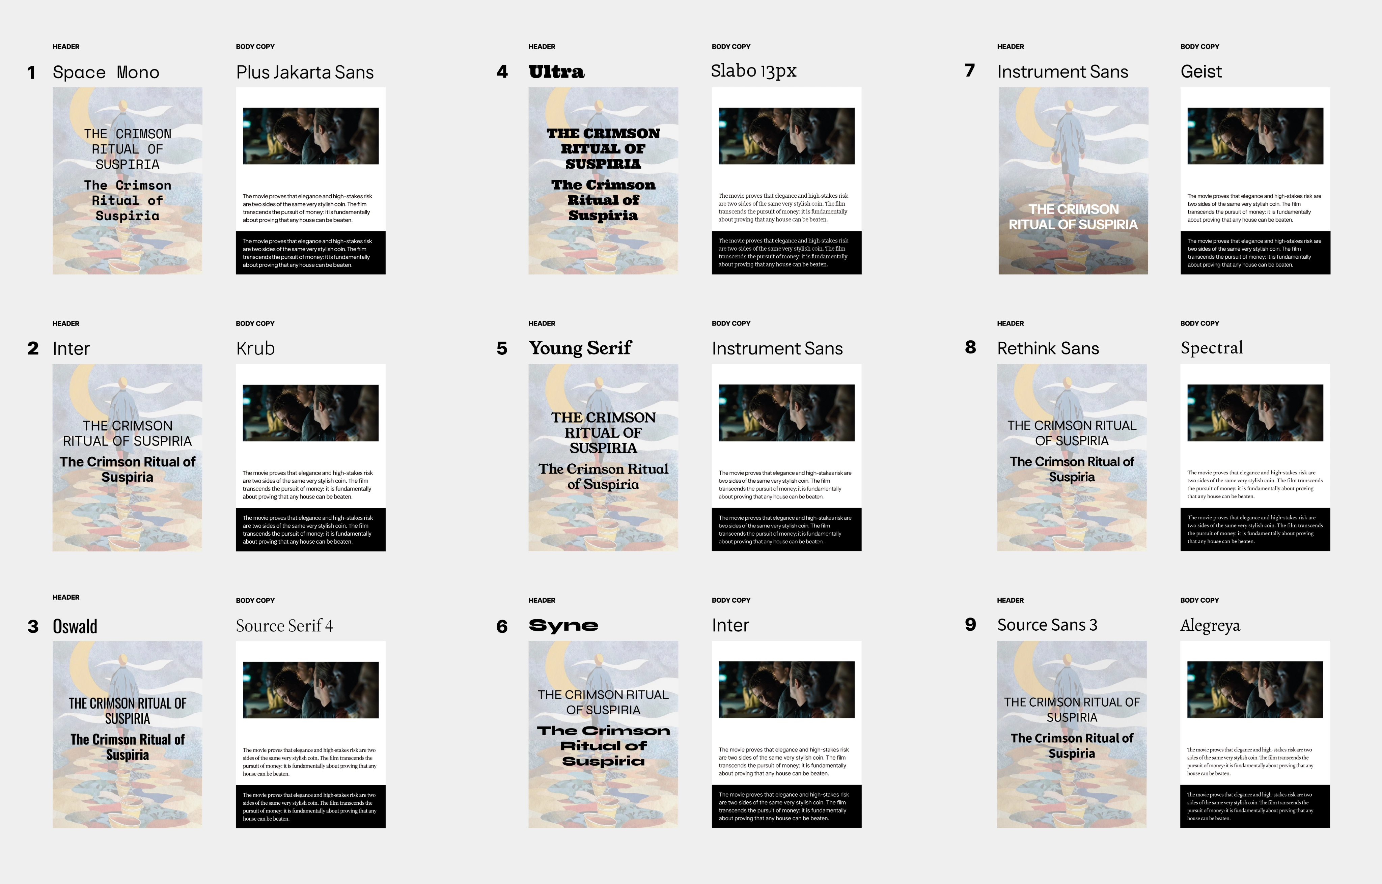Screen dimensions: 1382x884
Task: Click pairing number 9 beside Source Sans 3
Action: coord(970,625)
